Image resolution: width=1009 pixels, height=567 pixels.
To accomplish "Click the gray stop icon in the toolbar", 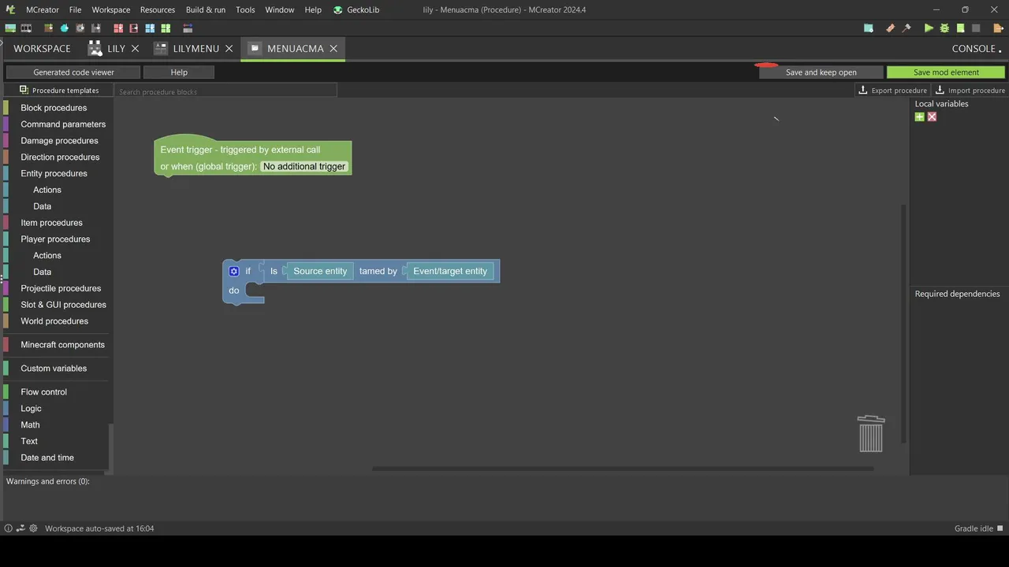I will pos(976,28).
